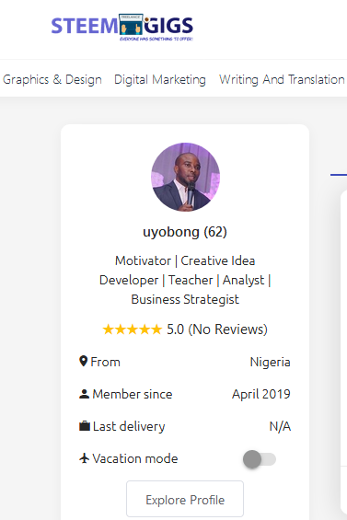Click the Last delivery N/A value
This screenshot has height=520, width=347.
pyautogui.click(x=280, y=426)
